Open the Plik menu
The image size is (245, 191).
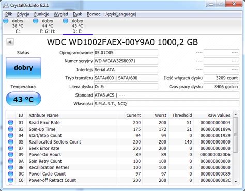9,14
